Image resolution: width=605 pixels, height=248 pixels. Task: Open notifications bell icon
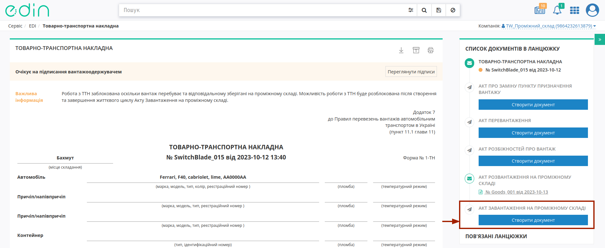click(557, 10)
